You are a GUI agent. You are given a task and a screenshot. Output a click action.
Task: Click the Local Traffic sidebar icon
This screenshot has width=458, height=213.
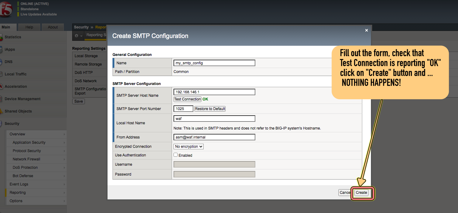pos(2,74)
